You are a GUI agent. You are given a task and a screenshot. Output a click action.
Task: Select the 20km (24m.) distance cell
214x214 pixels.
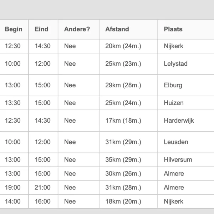pyautogui.click(x=128, y=46)
